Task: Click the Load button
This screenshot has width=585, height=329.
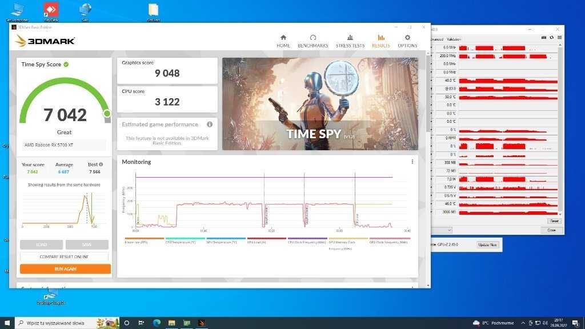Action: coord(41,244)
